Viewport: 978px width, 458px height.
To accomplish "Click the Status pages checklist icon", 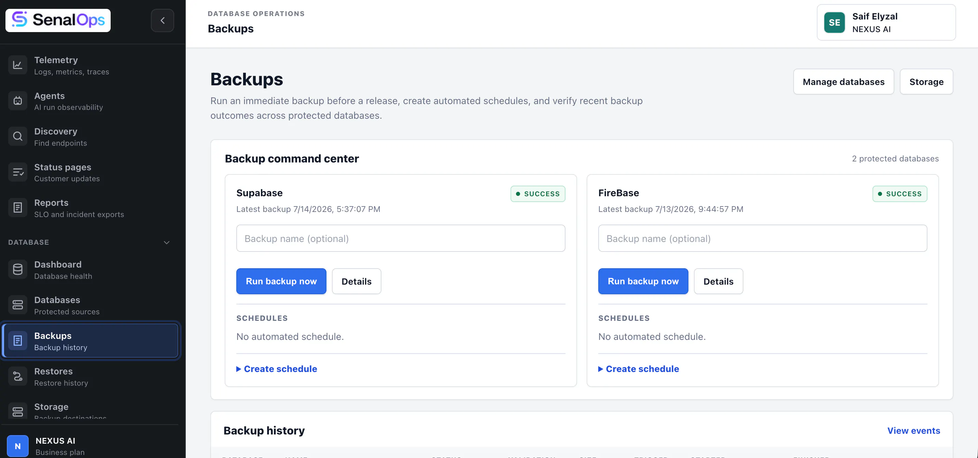I will tap(17, 172).
